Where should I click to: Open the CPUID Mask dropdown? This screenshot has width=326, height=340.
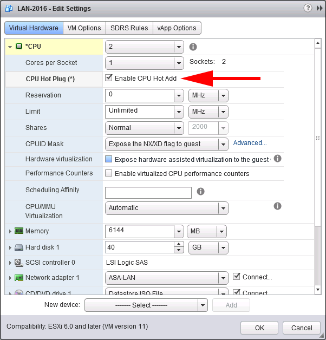coord(223,144)
